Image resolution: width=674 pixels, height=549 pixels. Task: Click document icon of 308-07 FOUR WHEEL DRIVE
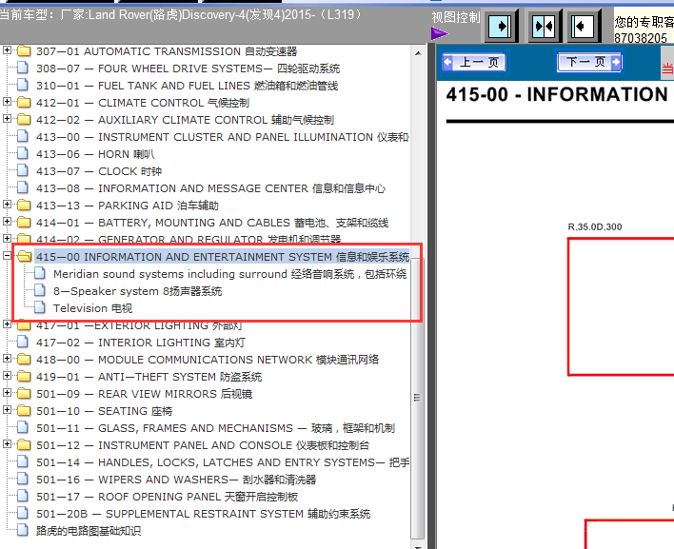(22, 68)
